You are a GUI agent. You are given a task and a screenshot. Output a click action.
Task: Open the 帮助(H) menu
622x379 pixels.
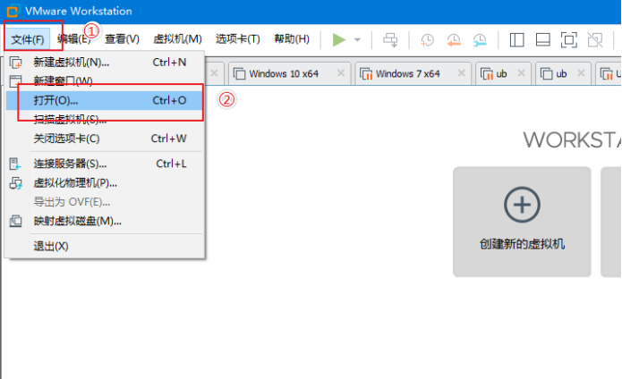click(x=292, y=38)
